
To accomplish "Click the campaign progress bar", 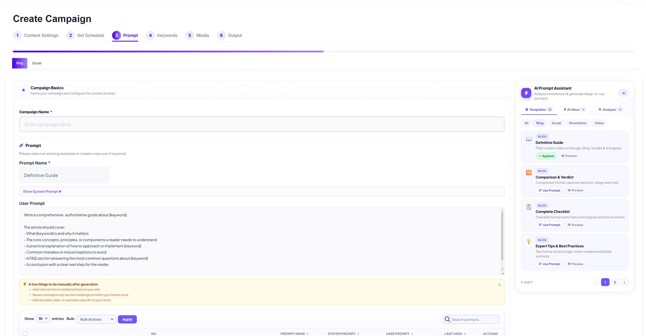I will (x=323, y=51).
